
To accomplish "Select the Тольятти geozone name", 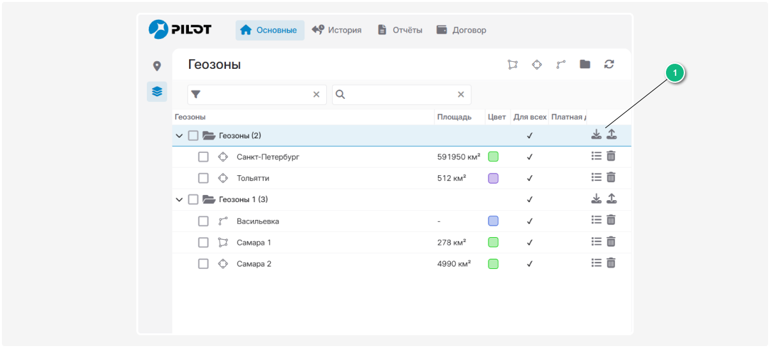I will [253, 178].
